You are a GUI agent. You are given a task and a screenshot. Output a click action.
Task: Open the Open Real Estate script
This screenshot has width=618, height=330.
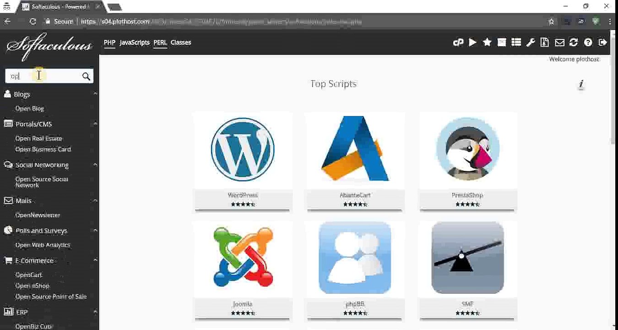38,138
